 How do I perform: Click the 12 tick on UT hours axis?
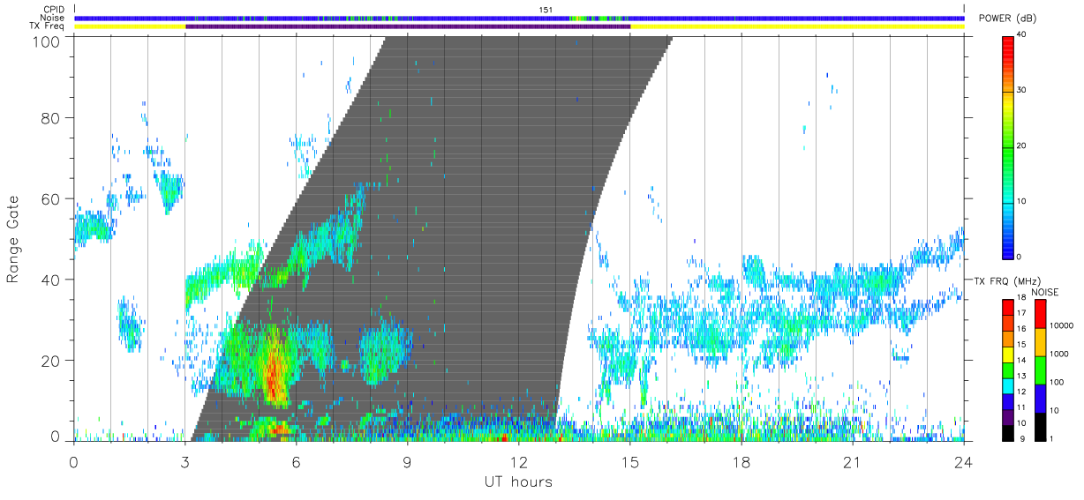click(519, 461)
